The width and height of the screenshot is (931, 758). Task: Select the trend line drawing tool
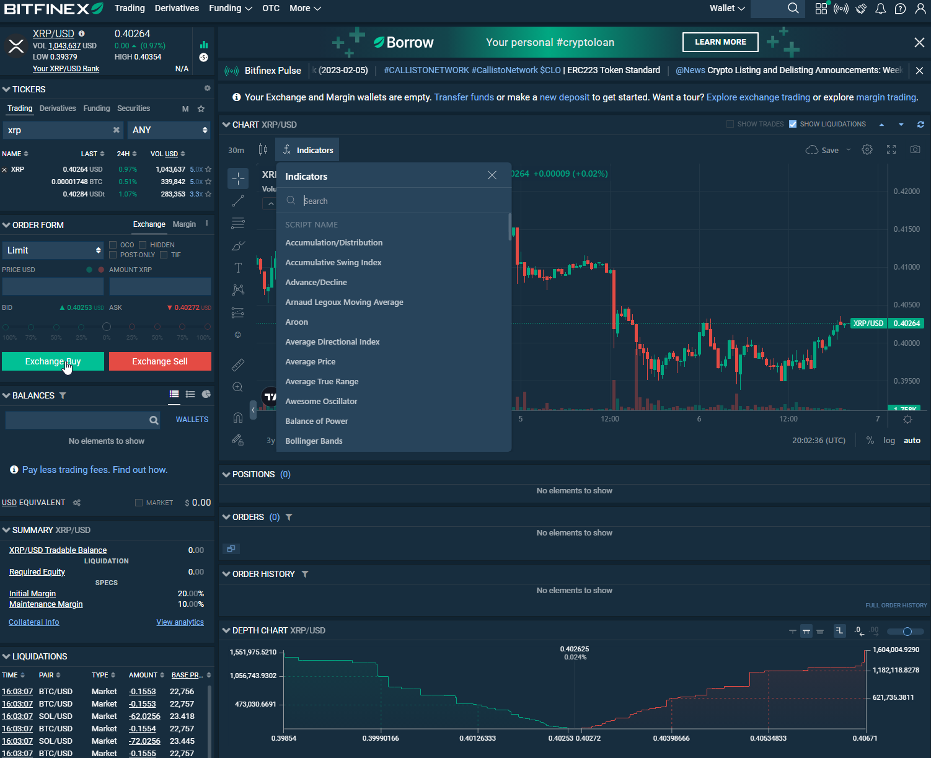click(x=238, y=201)
